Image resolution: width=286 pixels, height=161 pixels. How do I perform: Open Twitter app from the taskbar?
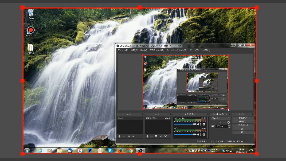(90, 151)
